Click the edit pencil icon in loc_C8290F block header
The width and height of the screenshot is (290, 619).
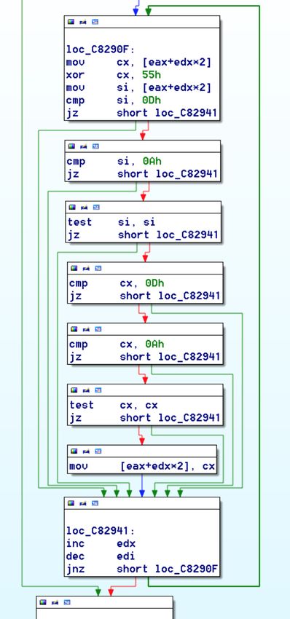coord(83,22)
